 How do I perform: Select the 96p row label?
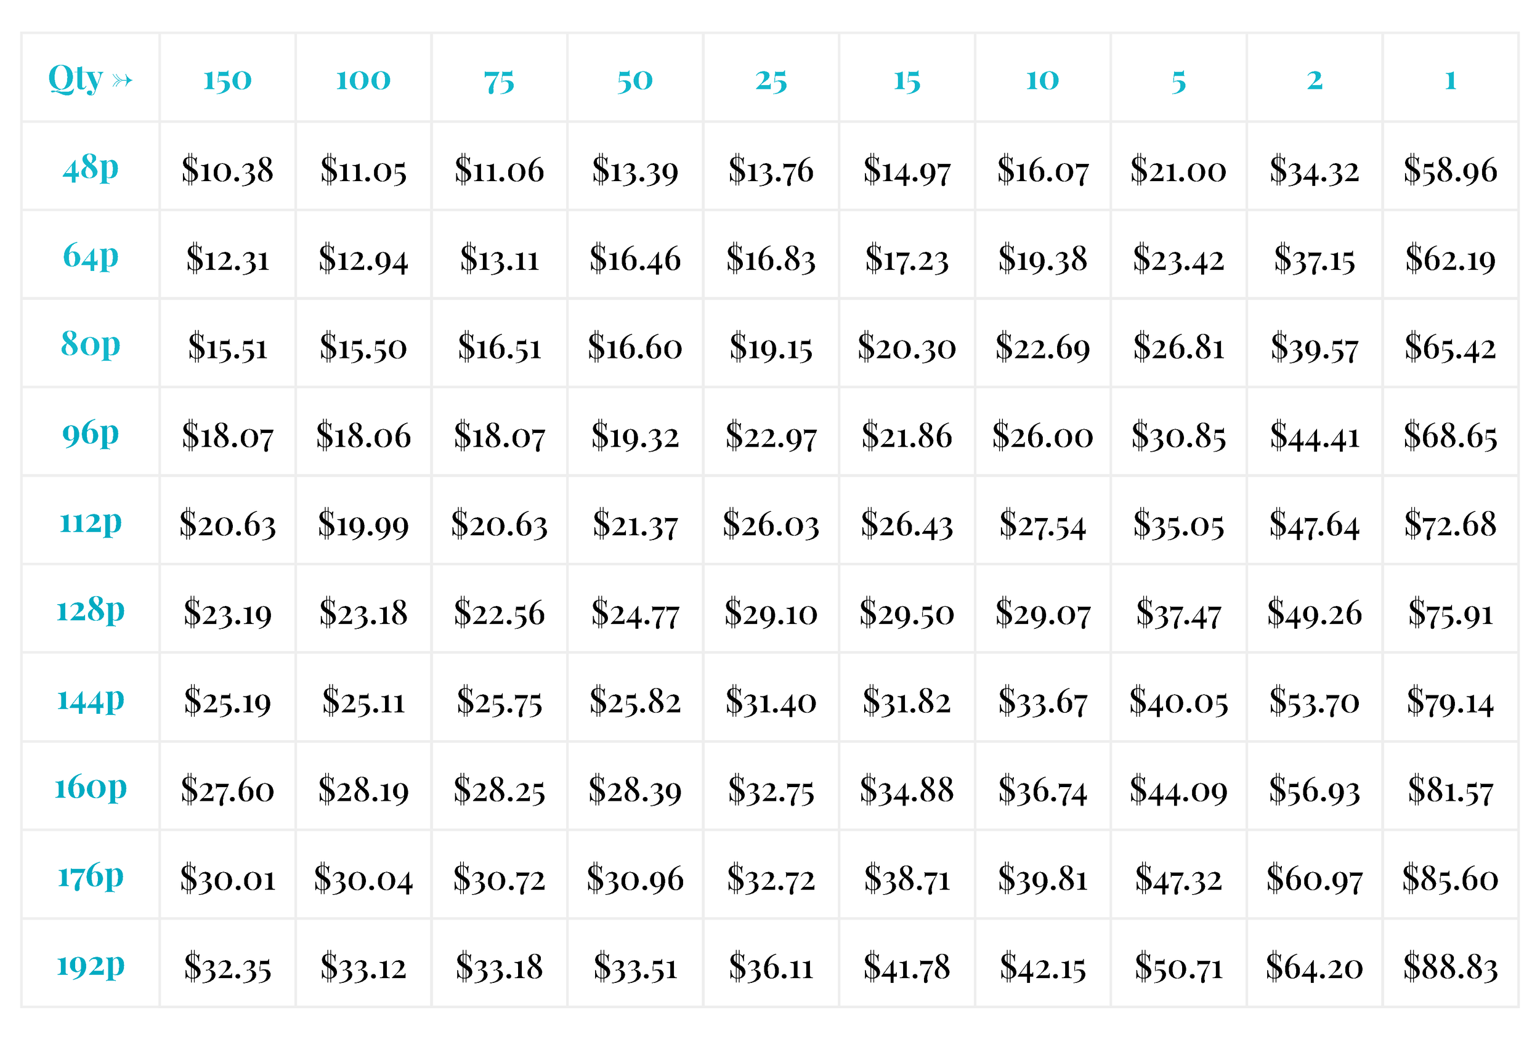[91, 434]
